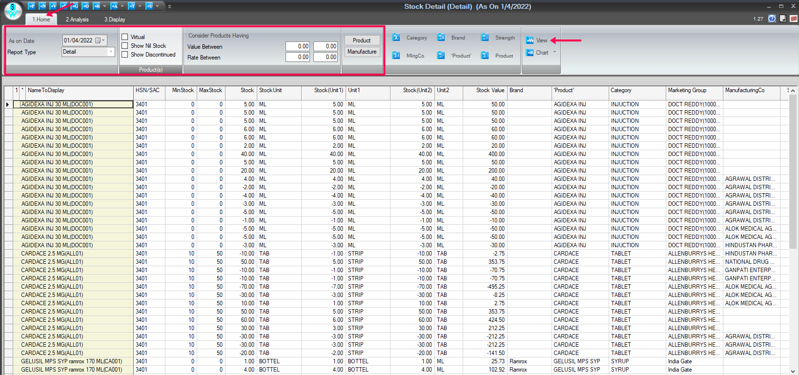Click the Product button

pyautogui.click(x=362, y=40)
